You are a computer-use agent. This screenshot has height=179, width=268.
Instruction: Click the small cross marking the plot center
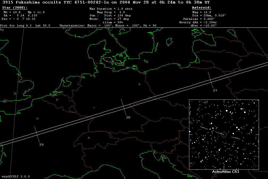coord(94,108)
